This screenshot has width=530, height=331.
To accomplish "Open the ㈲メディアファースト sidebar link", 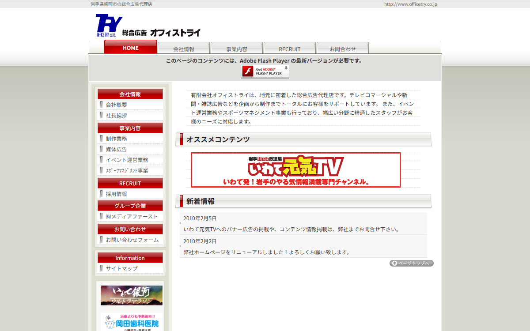I will [132, 216].
